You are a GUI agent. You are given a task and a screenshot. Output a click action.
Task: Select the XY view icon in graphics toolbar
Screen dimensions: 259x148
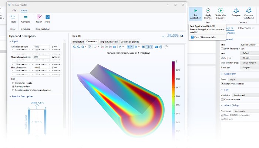click(102, 47)
